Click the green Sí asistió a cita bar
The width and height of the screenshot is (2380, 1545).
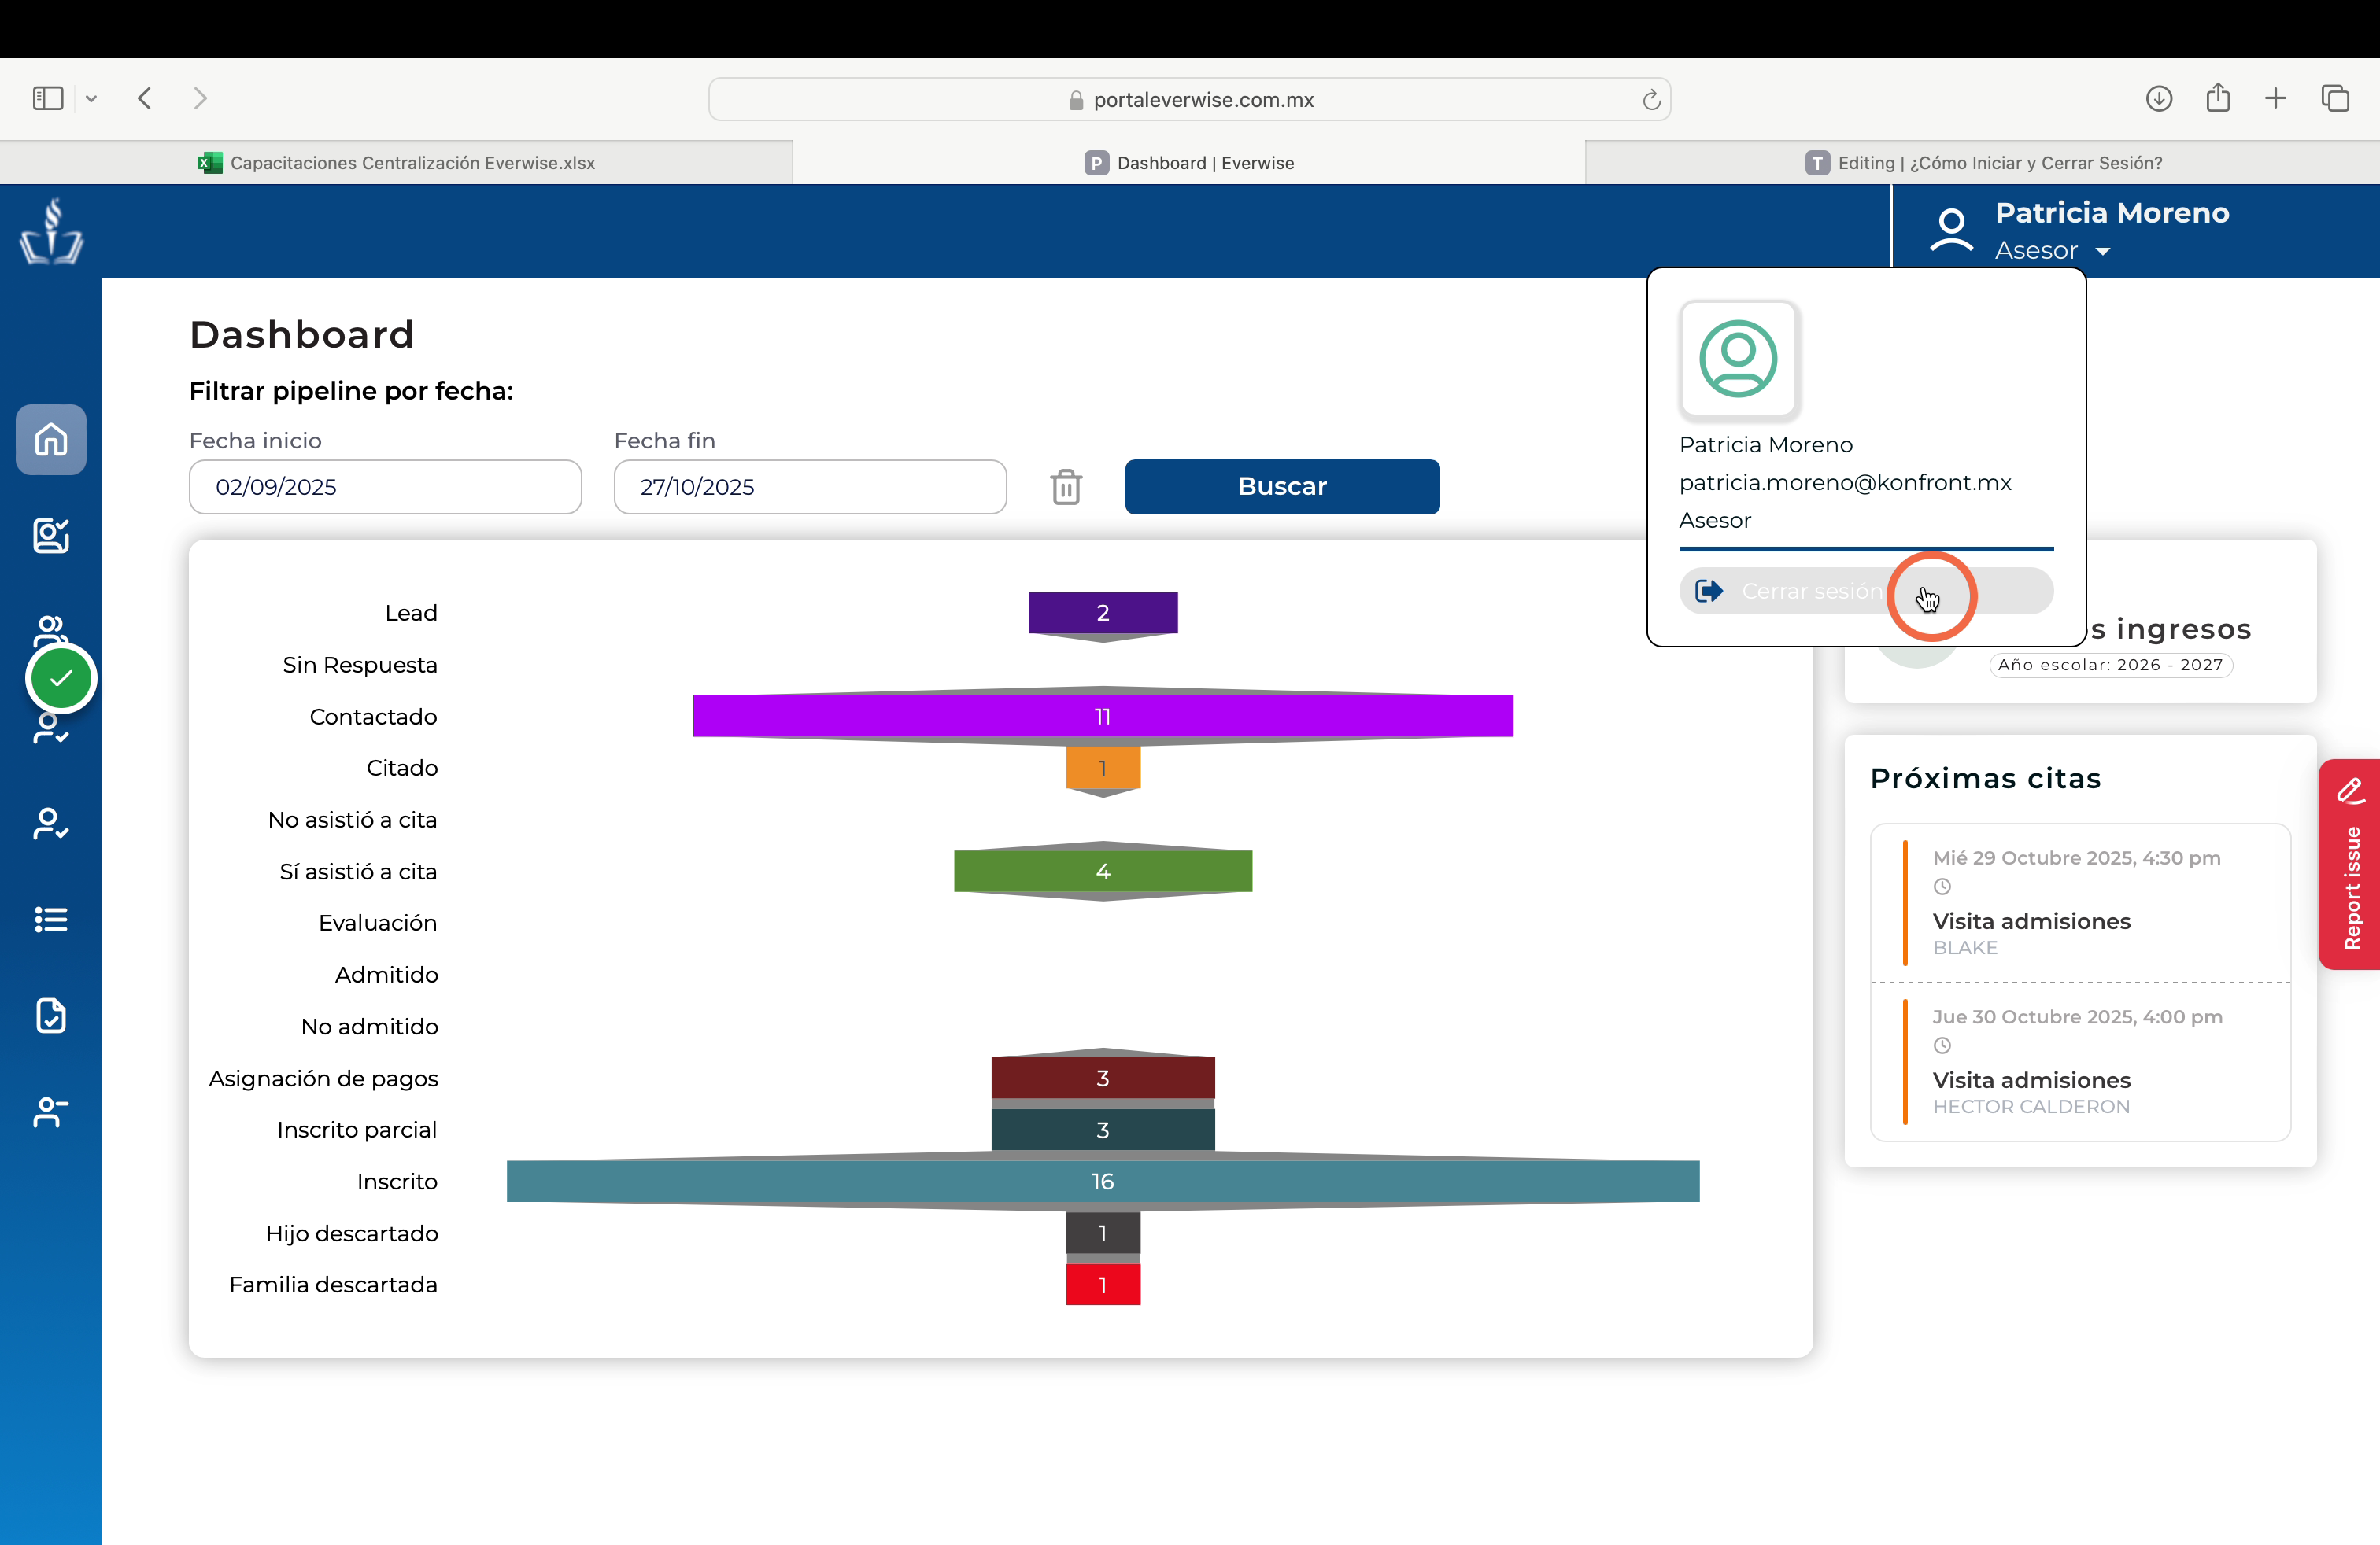tap(1103, 870)
